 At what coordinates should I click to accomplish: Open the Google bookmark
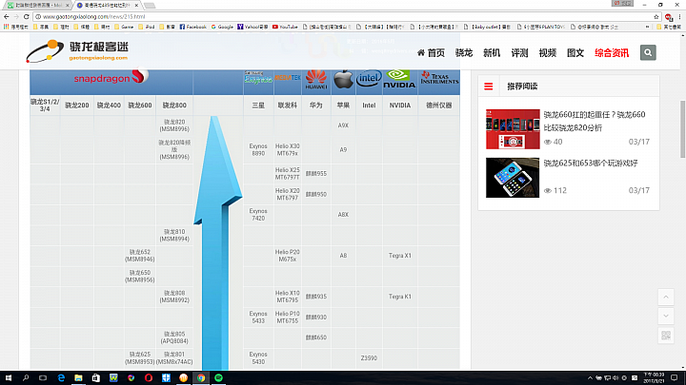point(222,27)
